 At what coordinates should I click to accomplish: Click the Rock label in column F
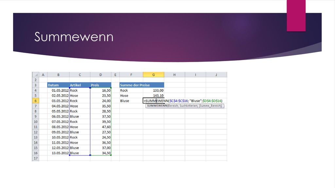[131, 90]
